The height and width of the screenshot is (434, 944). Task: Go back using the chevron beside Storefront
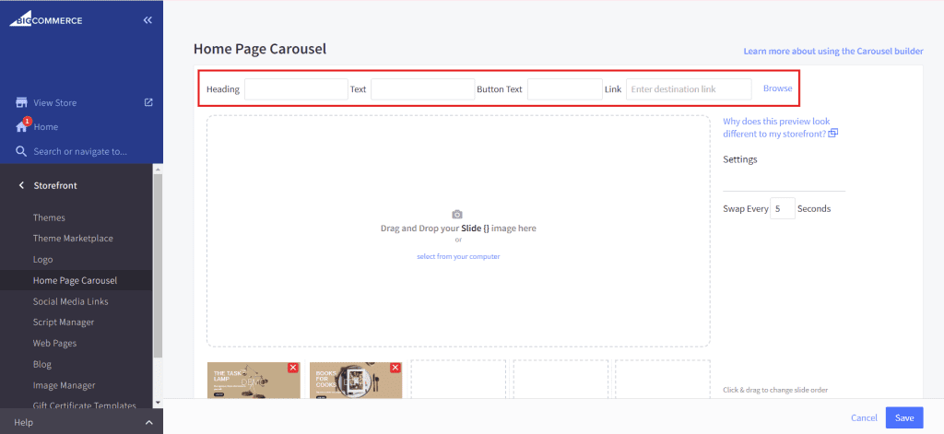pyautogui.click(x=22, y=185)
